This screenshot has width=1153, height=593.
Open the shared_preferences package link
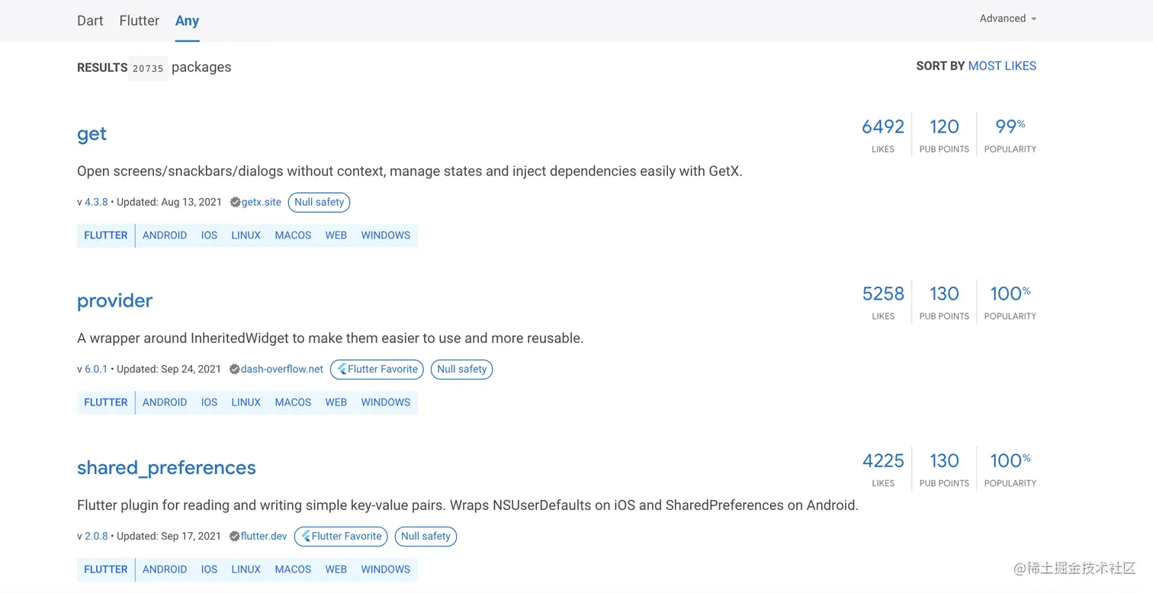[166, 468]
